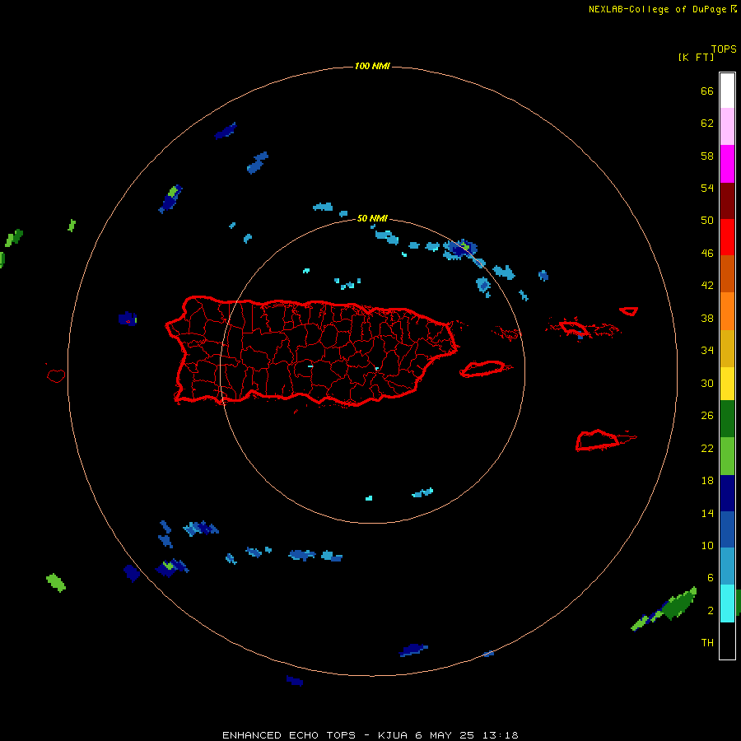
Task: Select the bright yellow legend swatch
Action: pos(727,383)
